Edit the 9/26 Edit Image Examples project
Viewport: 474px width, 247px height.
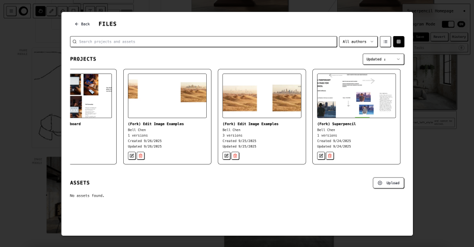132,156
